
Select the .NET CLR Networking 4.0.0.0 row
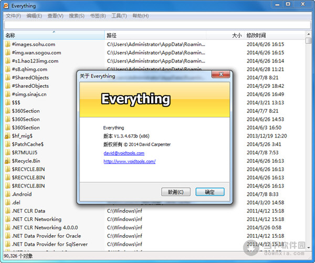[x=155, y=228]
